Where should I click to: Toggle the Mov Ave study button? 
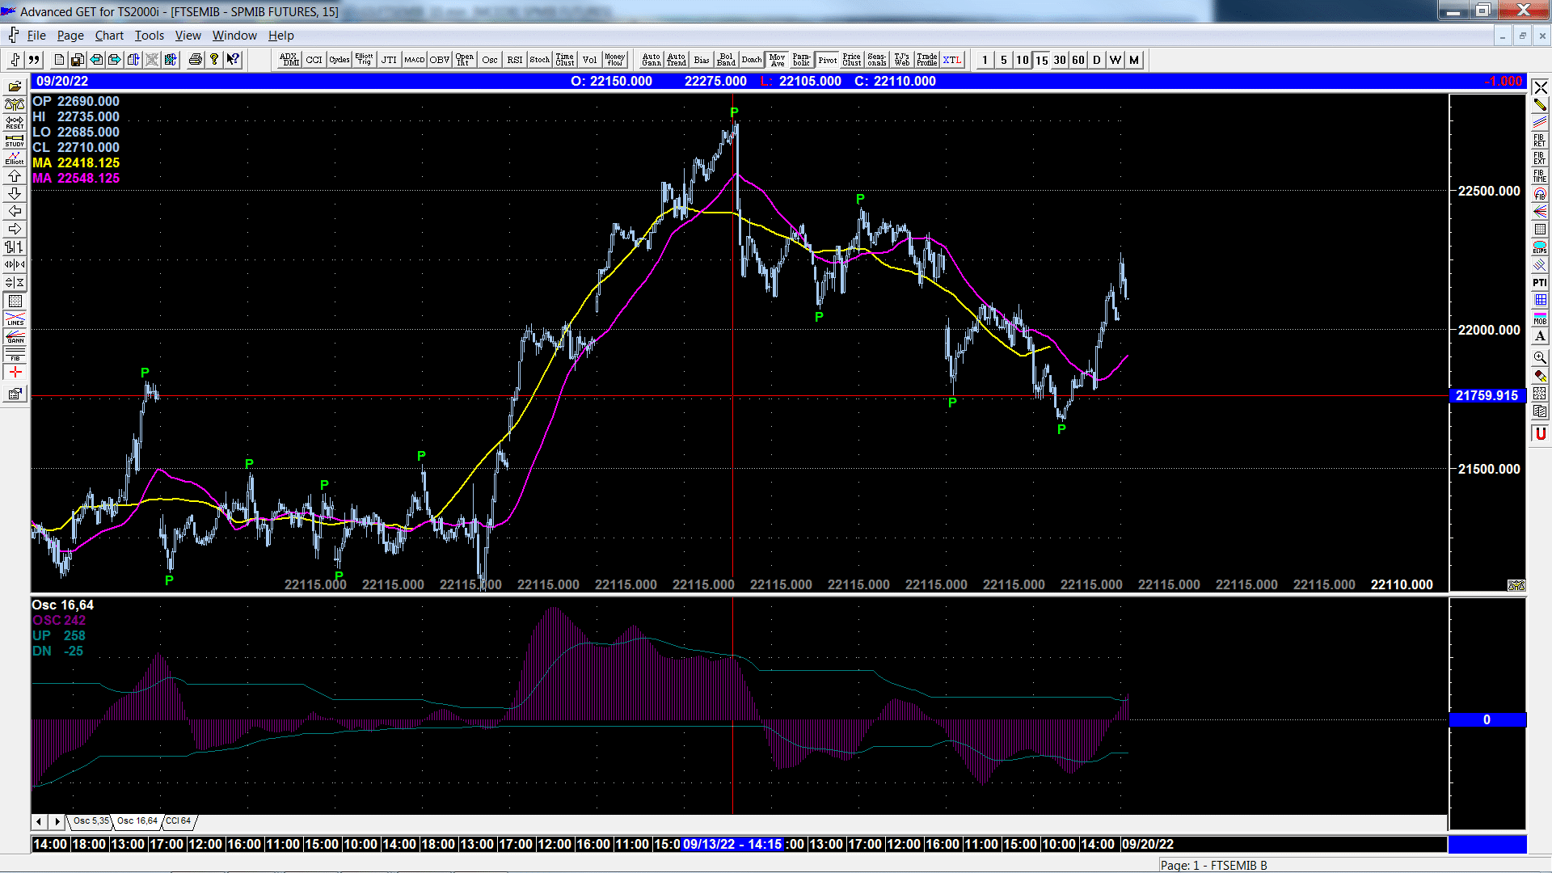(777, 60)
